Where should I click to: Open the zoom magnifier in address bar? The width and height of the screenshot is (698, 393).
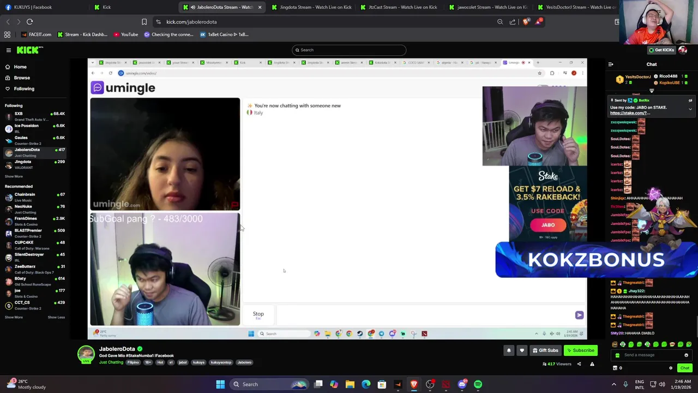coord(500,22)
